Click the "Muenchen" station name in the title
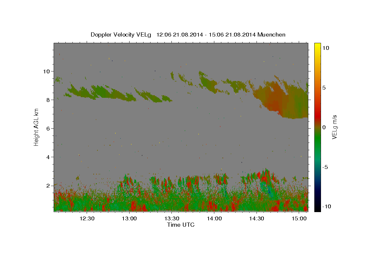The width and height of the screenshot is (381, 254). (x=271, y=35)
